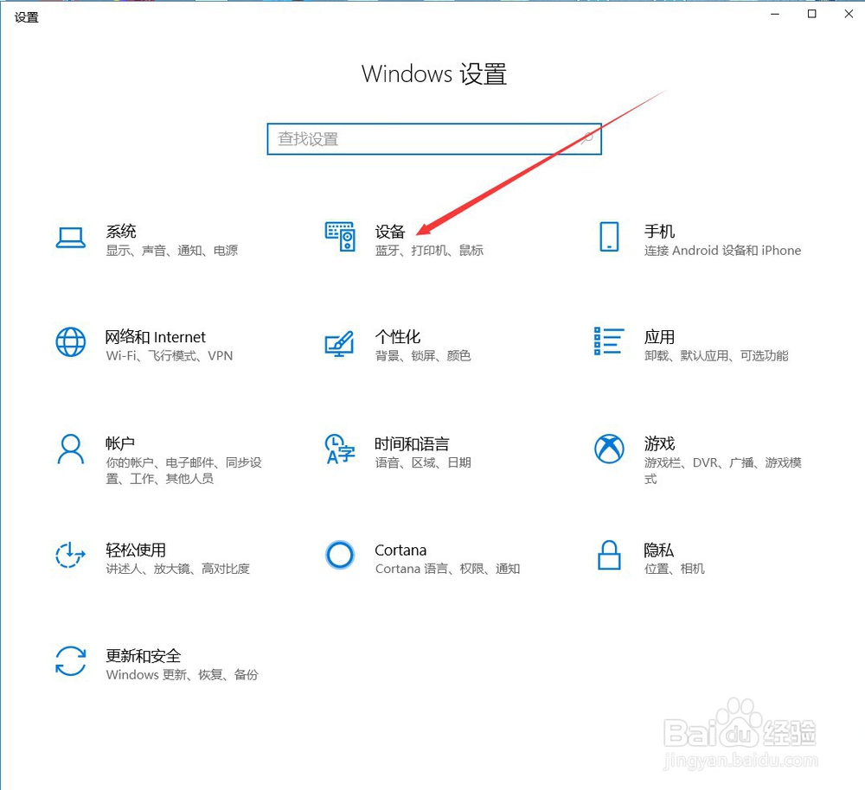
Task: Click the text 显示、声音、通知、电源
Action: (172, 251)
